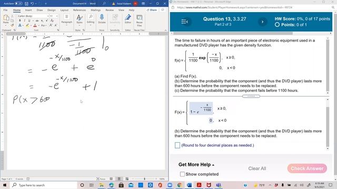
Task: Click the Save icon in Word title bar
Action: pyautogui.click(x=26, y=4)
